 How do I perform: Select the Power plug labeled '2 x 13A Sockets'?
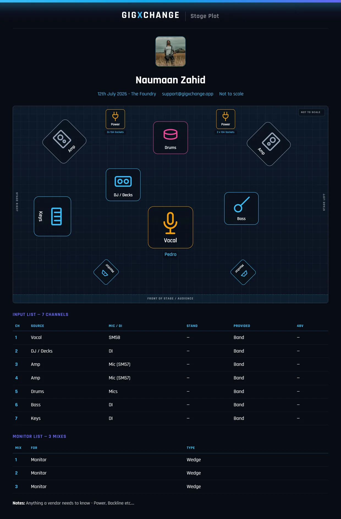tap(226, 119)
